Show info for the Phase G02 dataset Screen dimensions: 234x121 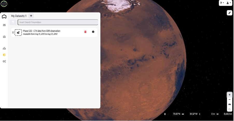tap(93, 32)
